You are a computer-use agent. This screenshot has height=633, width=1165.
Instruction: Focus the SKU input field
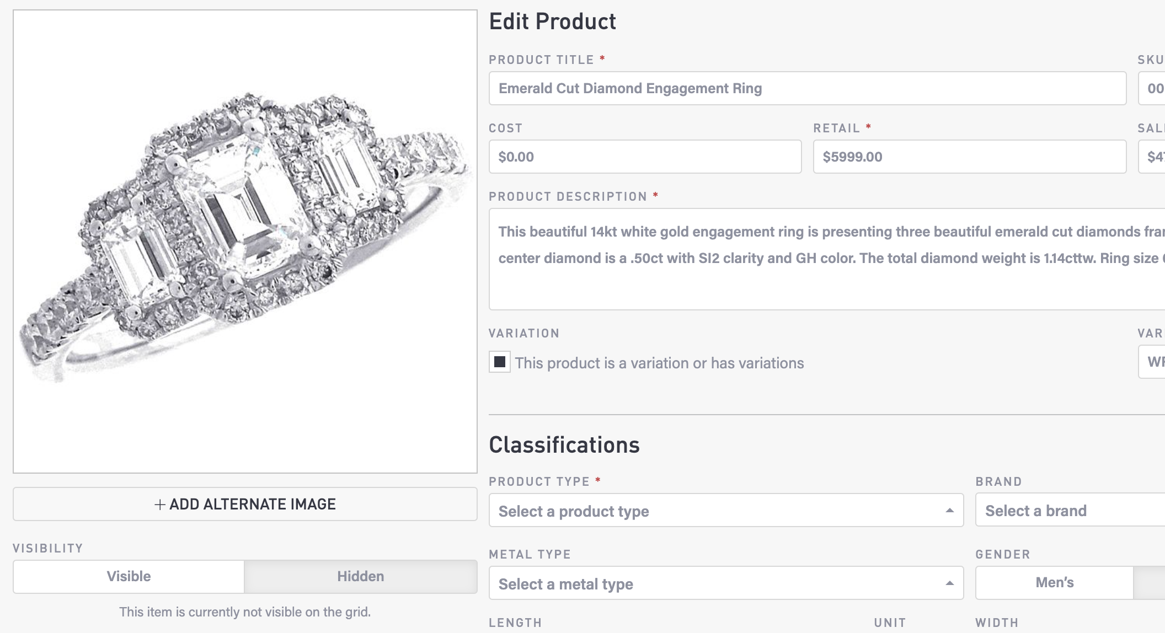[1153, 88]
